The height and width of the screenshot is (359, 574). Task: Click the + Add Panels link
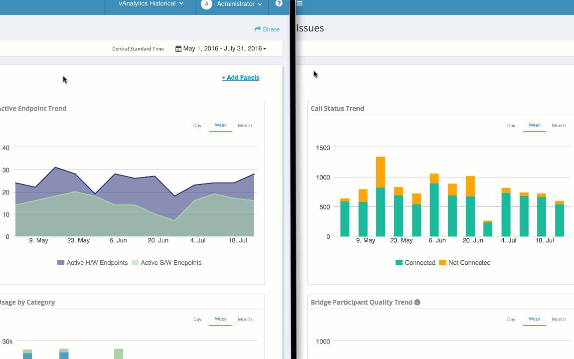[x=241, y=78]
